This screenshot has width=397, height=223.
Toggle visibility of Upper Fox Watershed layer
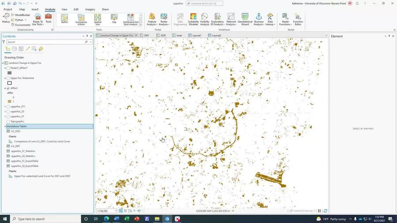coord(8,78)
